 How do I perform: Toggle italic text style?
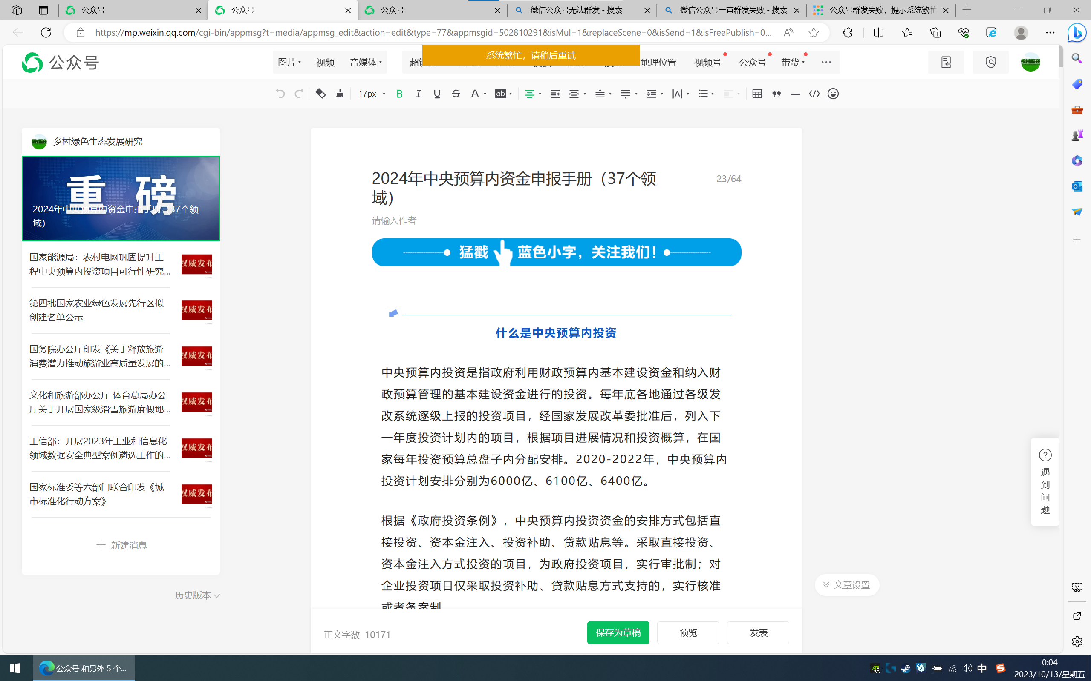[x=419, y=94]
